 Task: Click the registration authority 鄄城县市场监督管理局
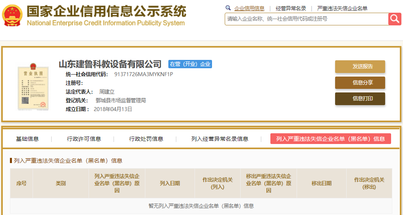coord(121,100)
